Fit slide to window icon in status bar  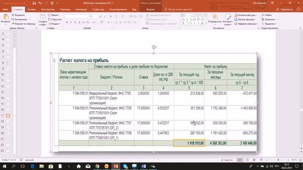tap(301, 160)
